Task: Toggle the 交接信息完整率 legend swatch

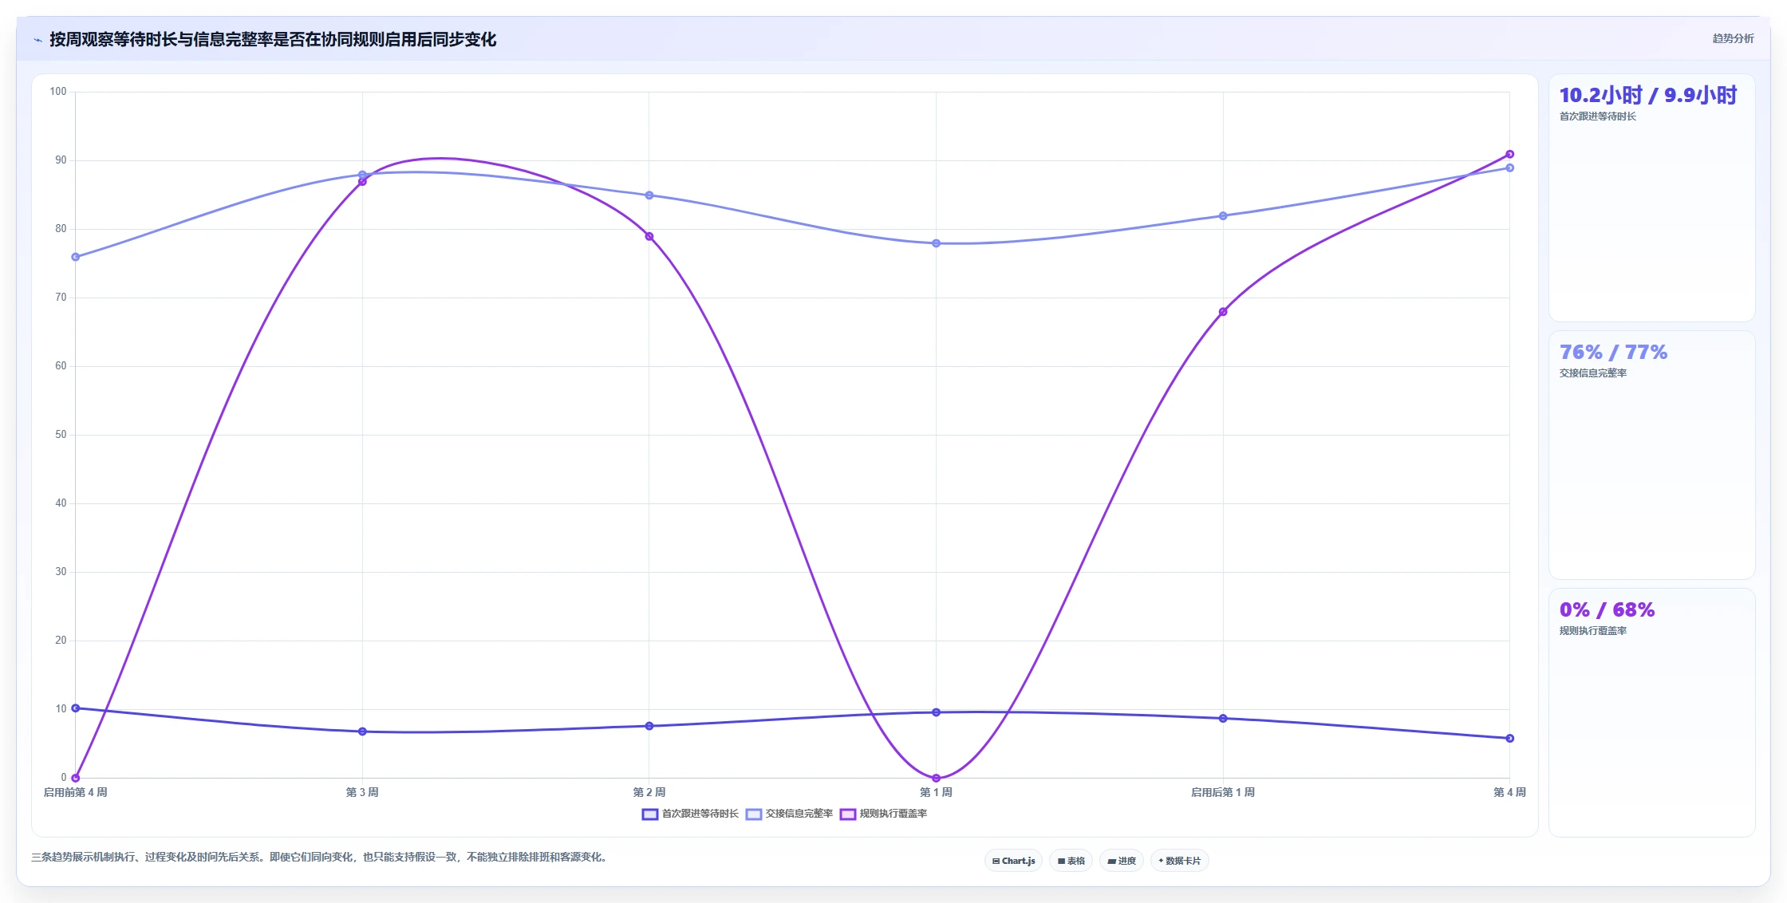Action: tap(754, 814)
